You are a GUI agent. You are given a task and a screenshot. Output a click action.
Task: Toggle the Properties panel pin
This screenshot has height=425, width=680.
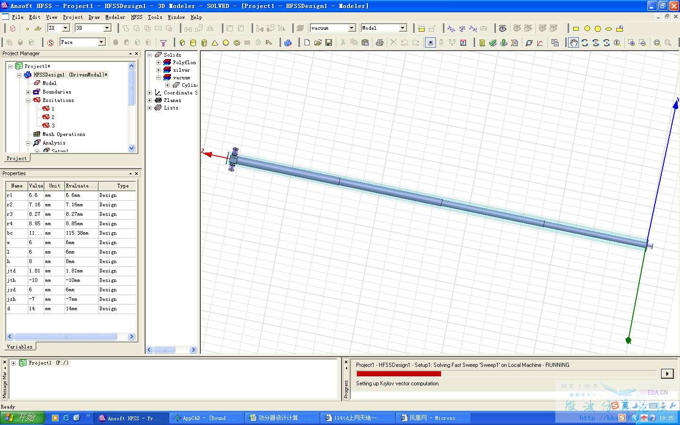point(130,174)
